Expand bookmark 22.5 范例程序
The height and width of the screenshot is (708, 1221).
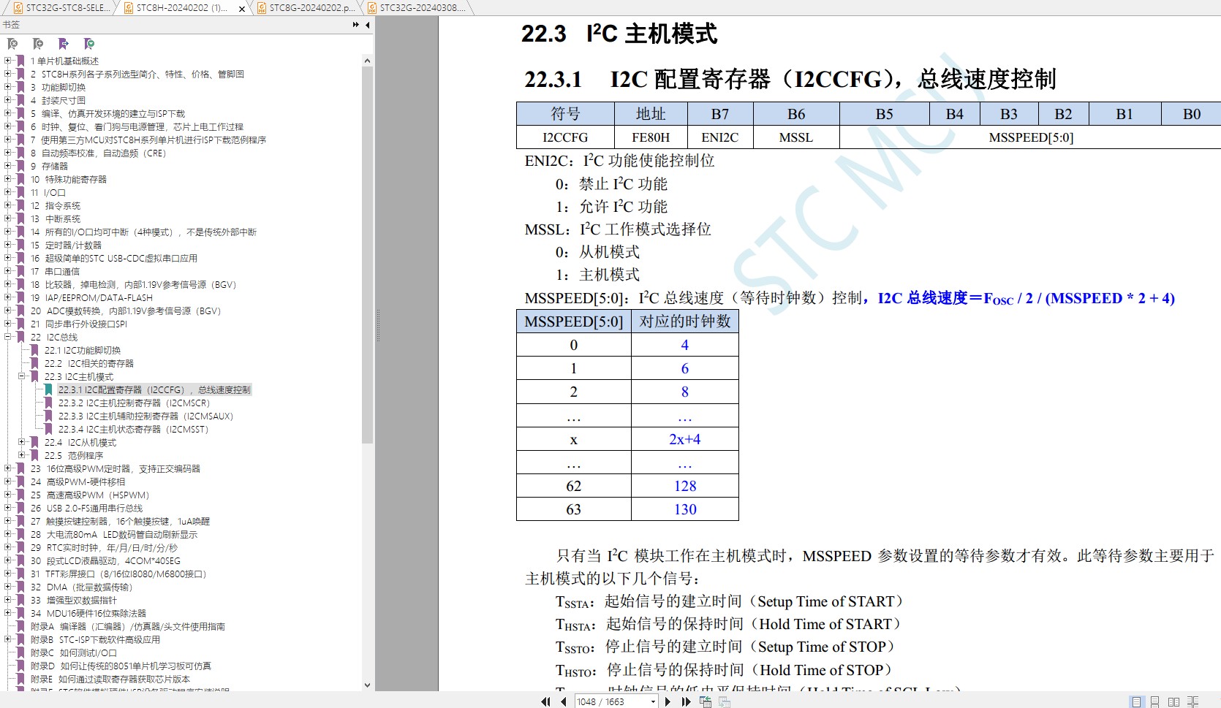(x=22, y=455)
